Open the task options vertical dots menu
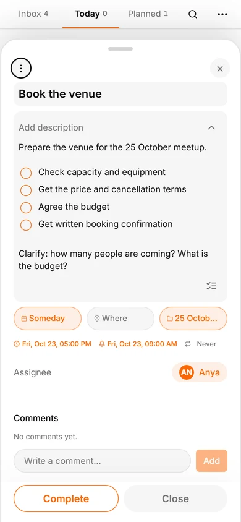Image resolution: width=241 pixels, height=522 pixels. 21,68
